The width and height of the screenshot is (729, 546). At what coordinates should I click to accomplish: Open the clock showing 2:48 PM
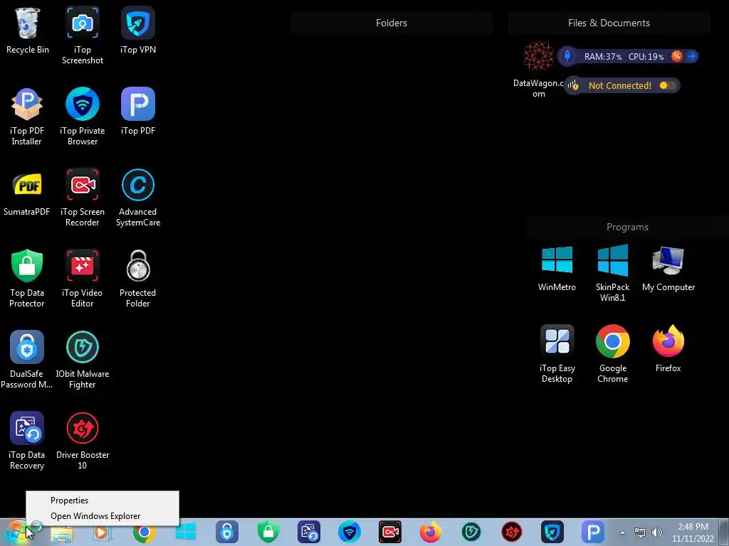click(693, 532)
